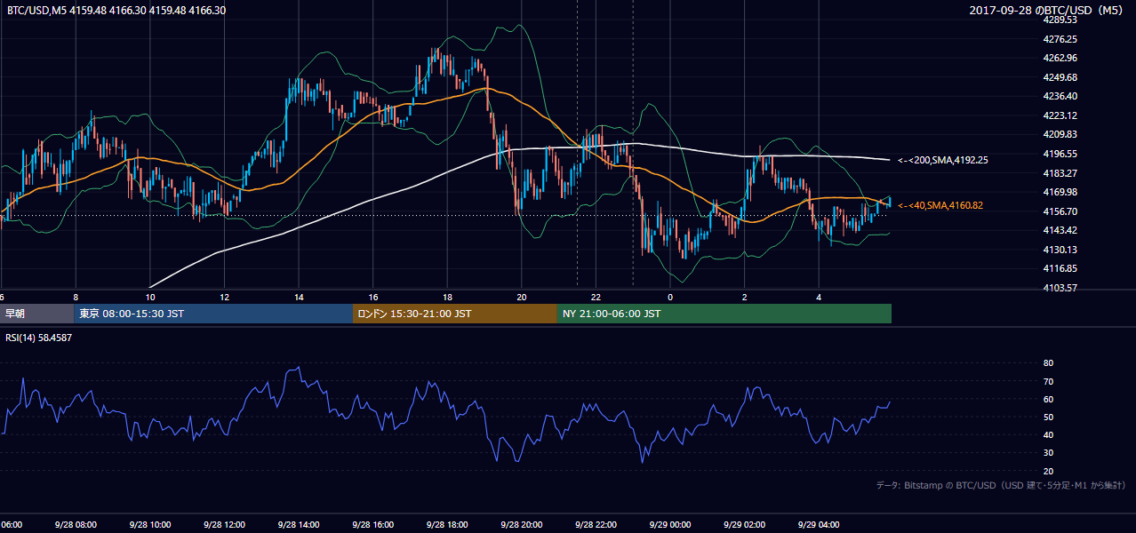Image resolution: width=1136 pixels, height=533 pixels.
Task: Click the 9/28 22:00 time label
Action: tap(596, 525)
